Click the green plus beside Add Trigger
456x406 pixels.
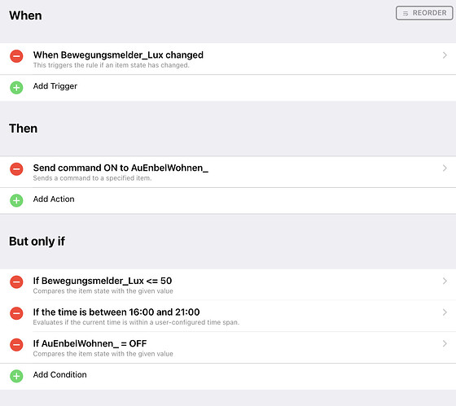16,88
